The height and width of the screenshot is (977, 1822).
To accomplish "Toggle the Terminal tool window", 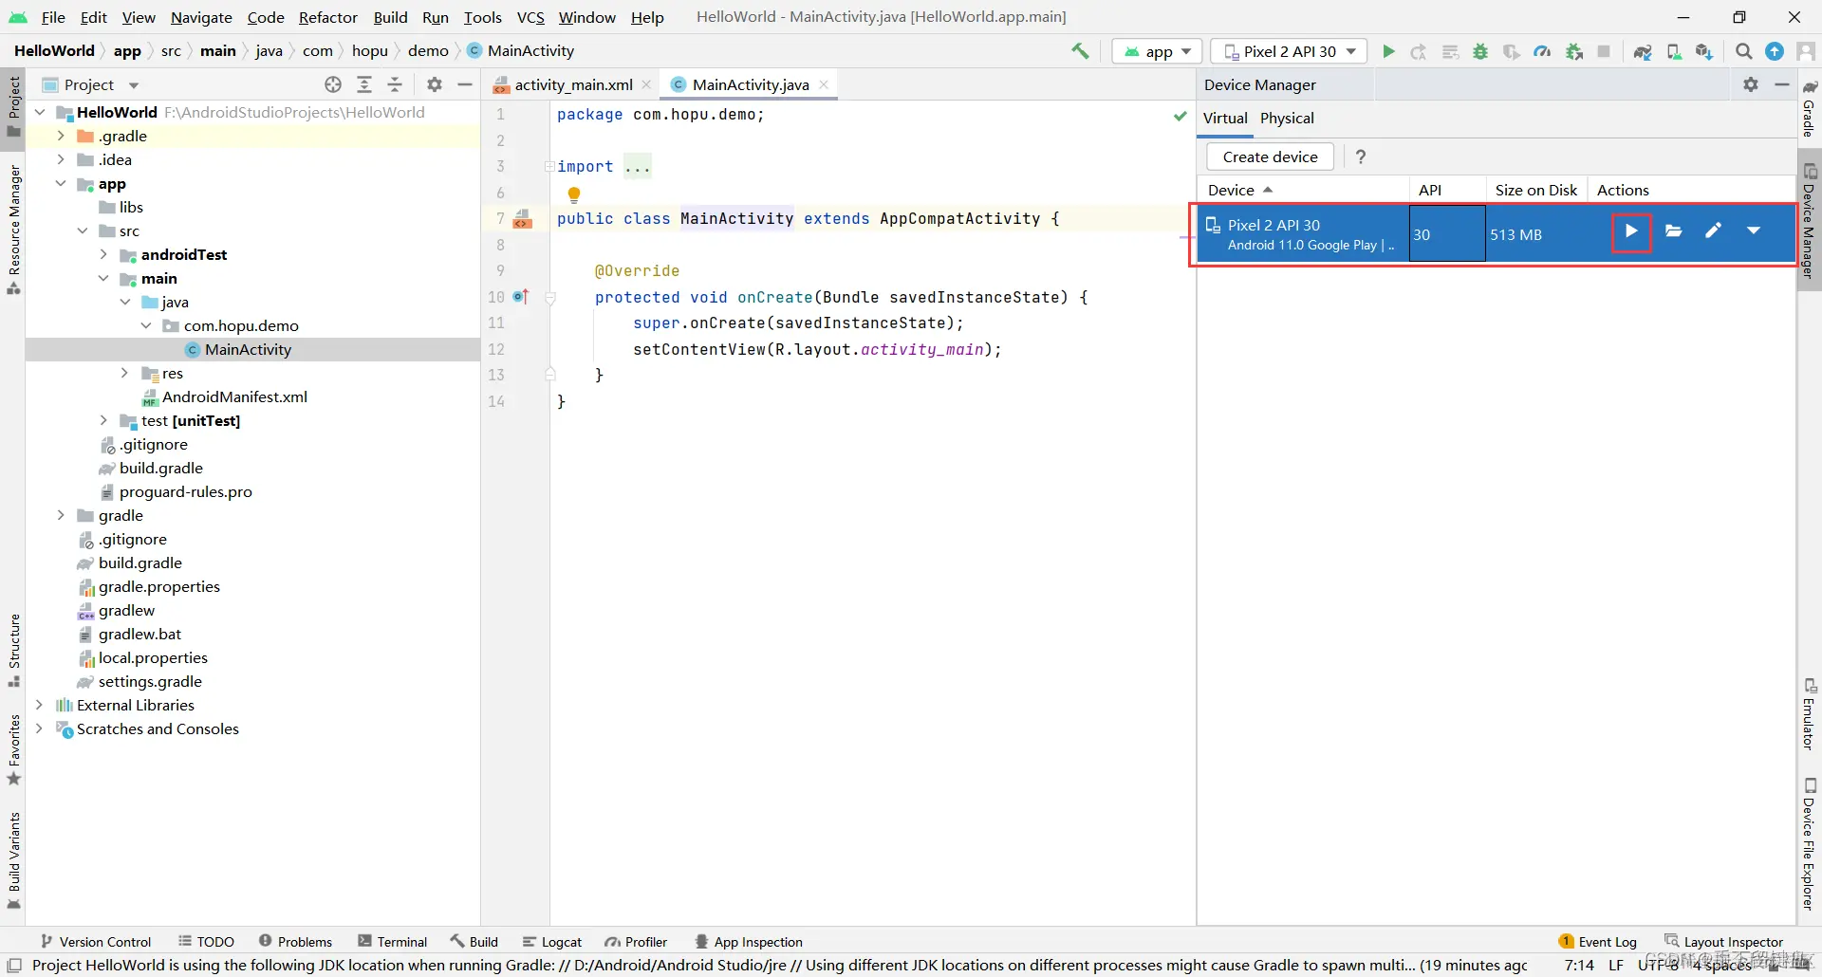I will coord(393,942).
